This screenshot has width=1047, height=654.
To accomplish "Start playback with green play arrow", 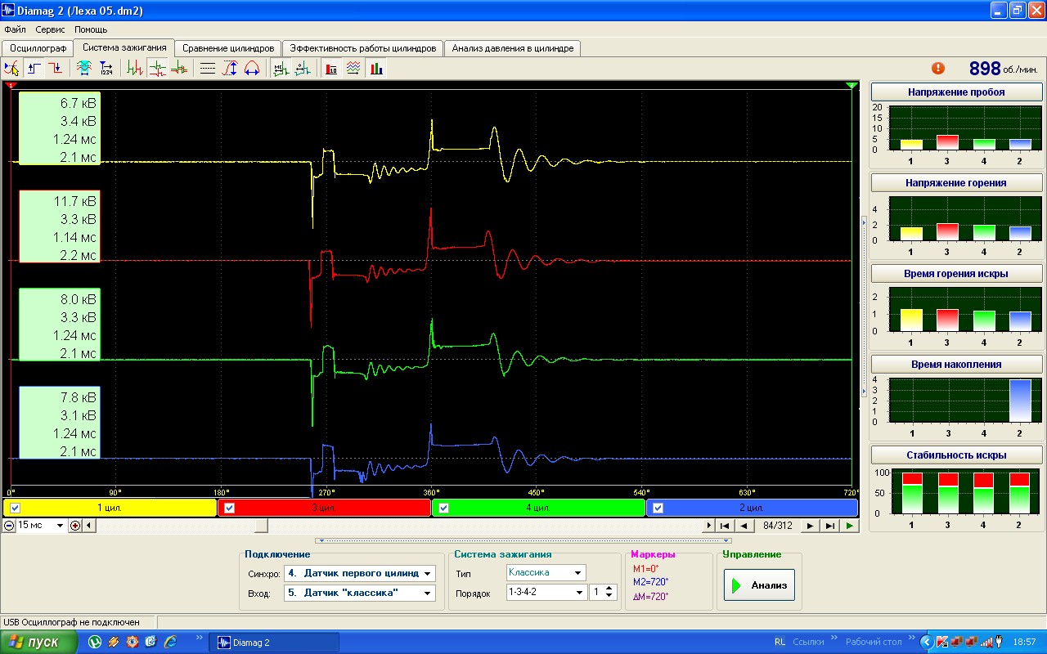I will tap(851, 526).
